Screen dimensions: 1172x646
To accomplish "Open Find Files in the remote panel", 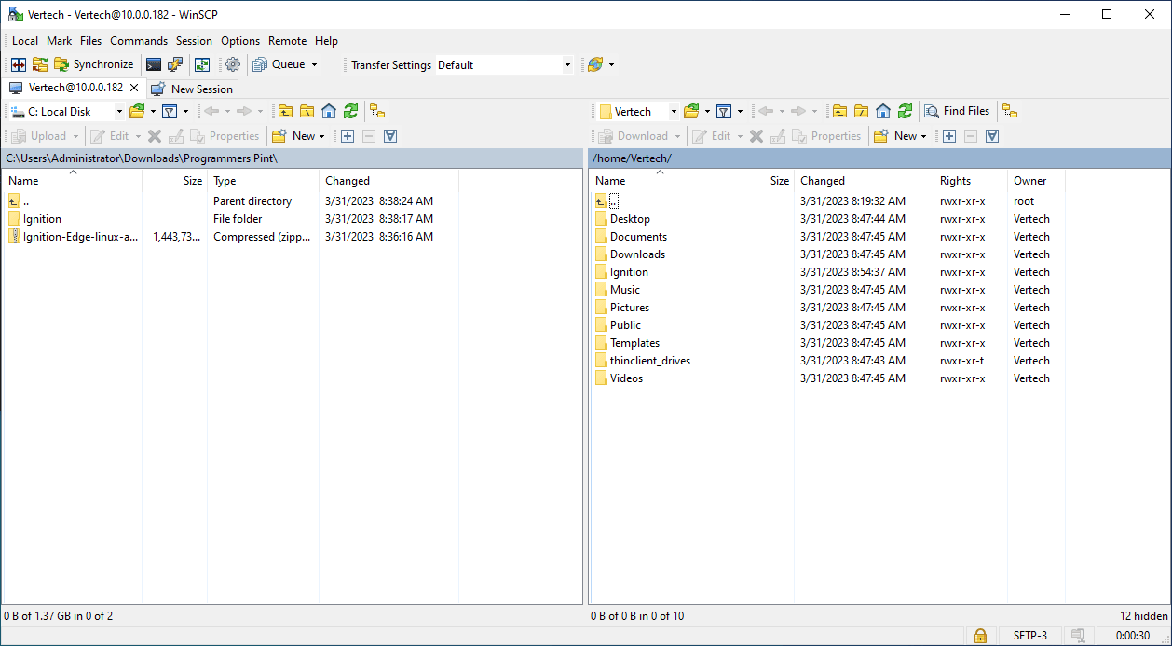I will [957, 111].
